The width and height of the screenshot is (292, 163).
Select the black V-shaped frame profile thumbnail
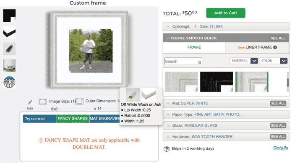pyautogui.click(x=9, y=32)
